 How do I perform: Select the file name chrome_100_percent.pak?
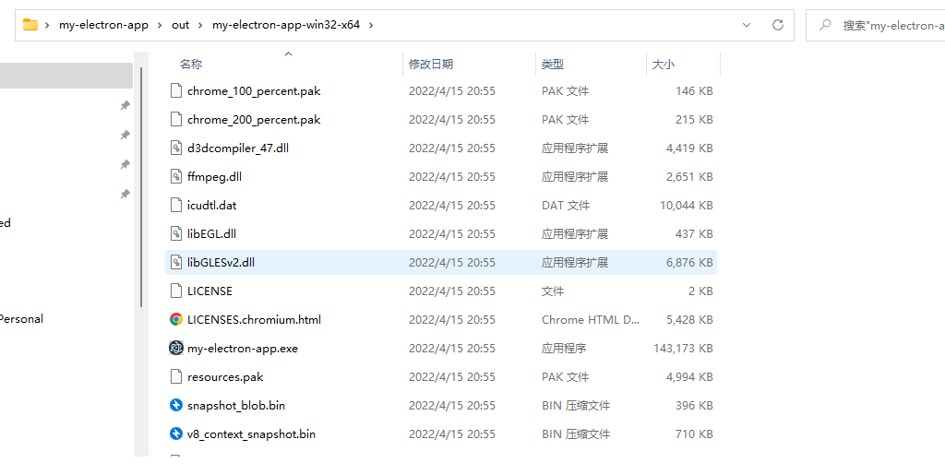254,91
